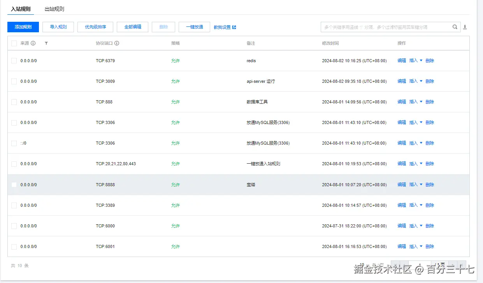Toggle the select-all header checkbox
This screenshot has width=483, height=283.
coord(14,43)
